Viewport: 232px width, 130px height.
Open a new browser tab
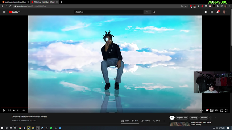tap(61, 2)
